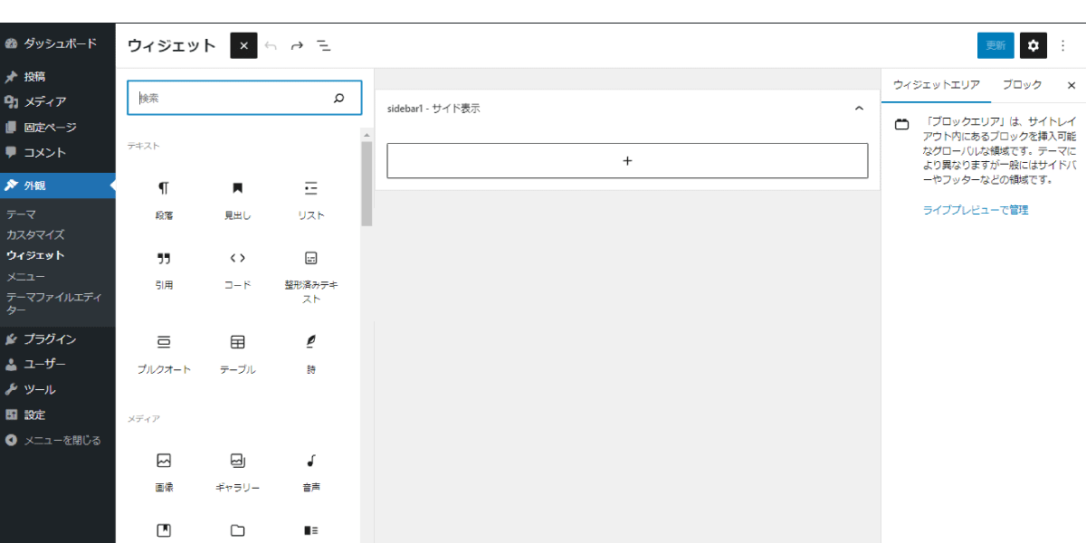1086x543 pixels.
Task: Select the Paragraph (段落) block
Action: pyautogui.click(x=164, y=200)
